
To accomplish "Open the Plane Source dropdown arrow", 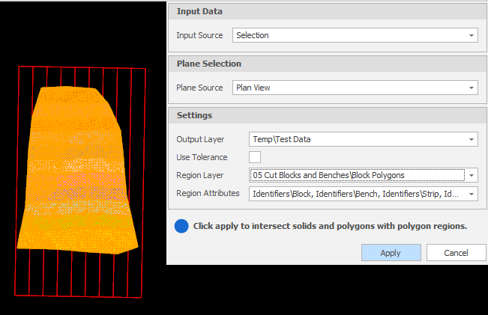I will [x=472, y=88].
